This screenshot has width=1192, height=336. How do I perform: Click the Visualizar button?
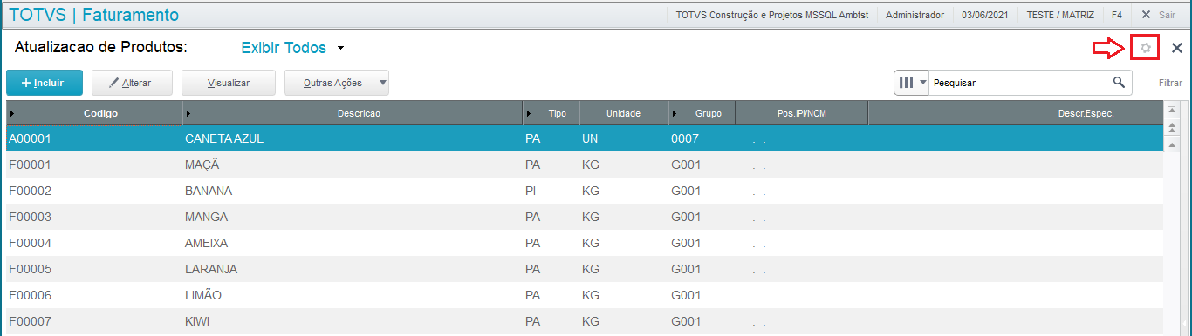click(229, 83)
